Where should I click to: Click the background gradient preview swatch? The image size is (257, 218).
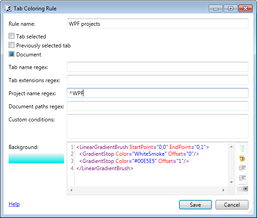(x=36, y=158)
